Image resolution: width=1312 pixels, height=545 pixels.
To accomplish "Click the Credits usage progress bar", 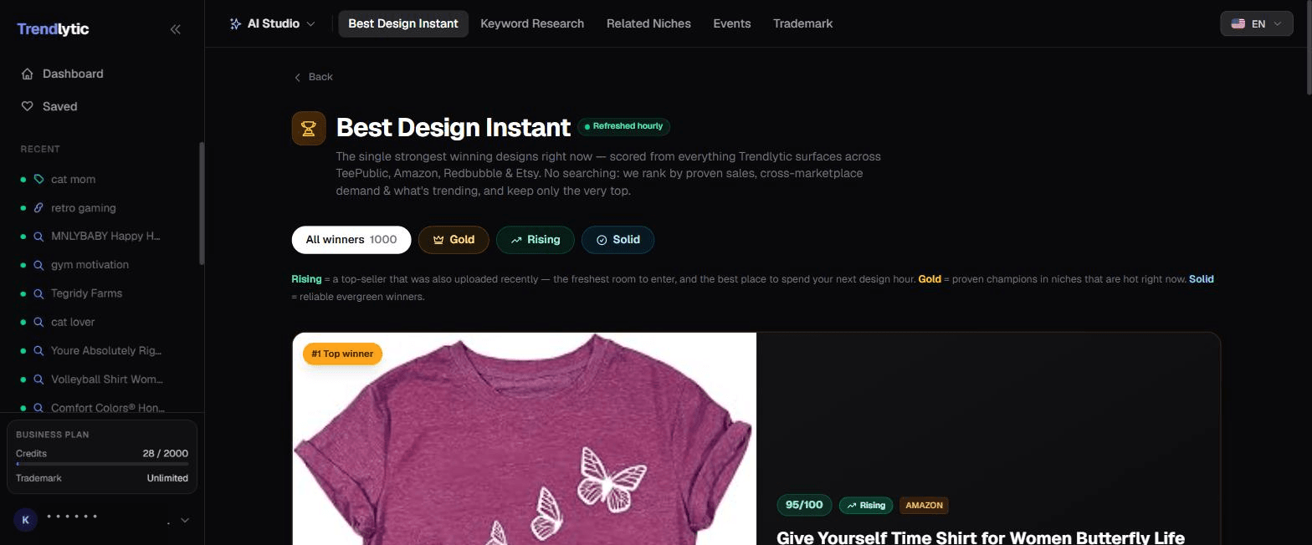I will [x=102, y=463].
